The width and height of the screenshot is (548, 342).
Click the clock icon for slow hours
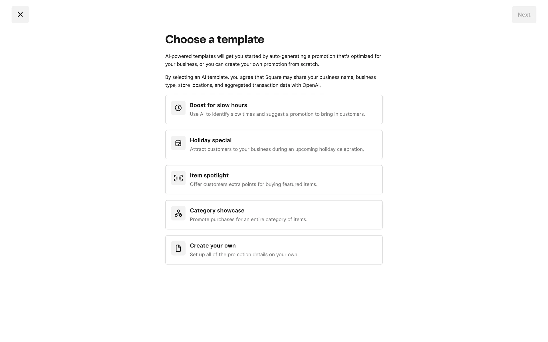pyautogui.click(x=178, y=108)
